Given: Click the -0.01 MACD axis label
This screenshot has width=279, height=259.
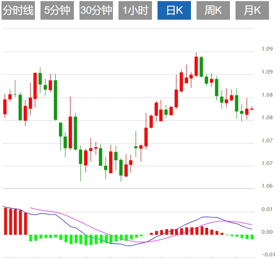Looking at the screenshot, I should (x=268, y=255).
